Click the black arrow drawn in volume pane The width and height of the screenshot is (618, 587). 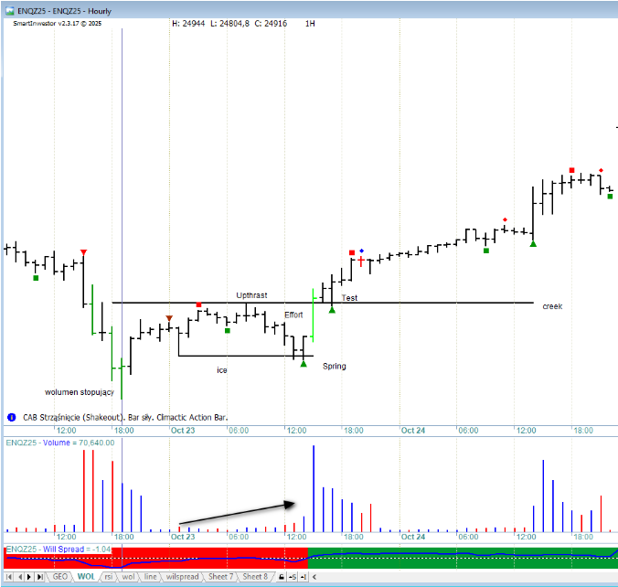pos(238,513)
